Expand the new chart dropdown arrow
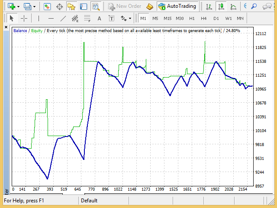The width and height of the screenshot is (277, 208). (x=18, y=6)
